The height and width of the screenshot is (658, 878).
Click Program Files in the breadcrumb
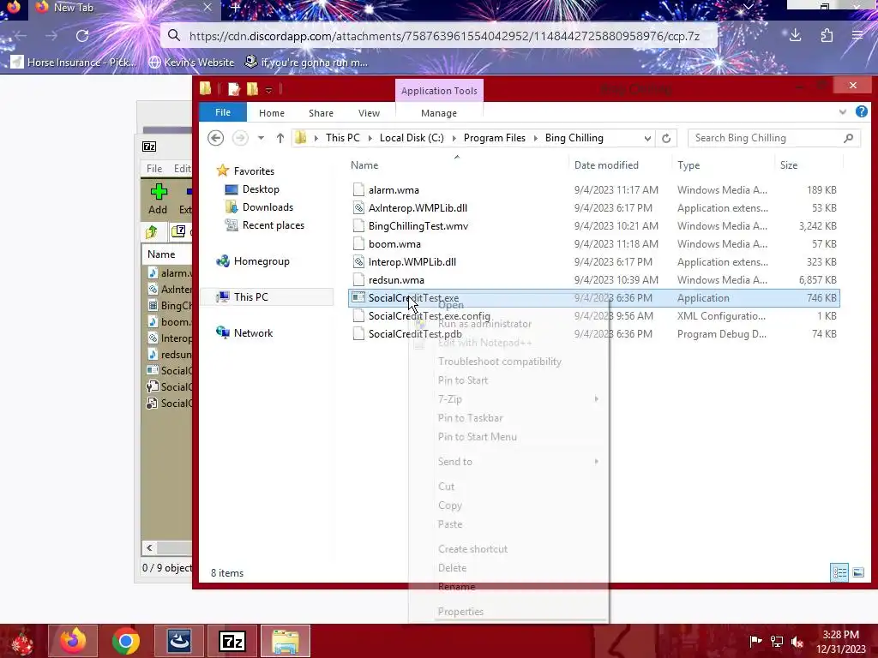(x=495, y=138)
